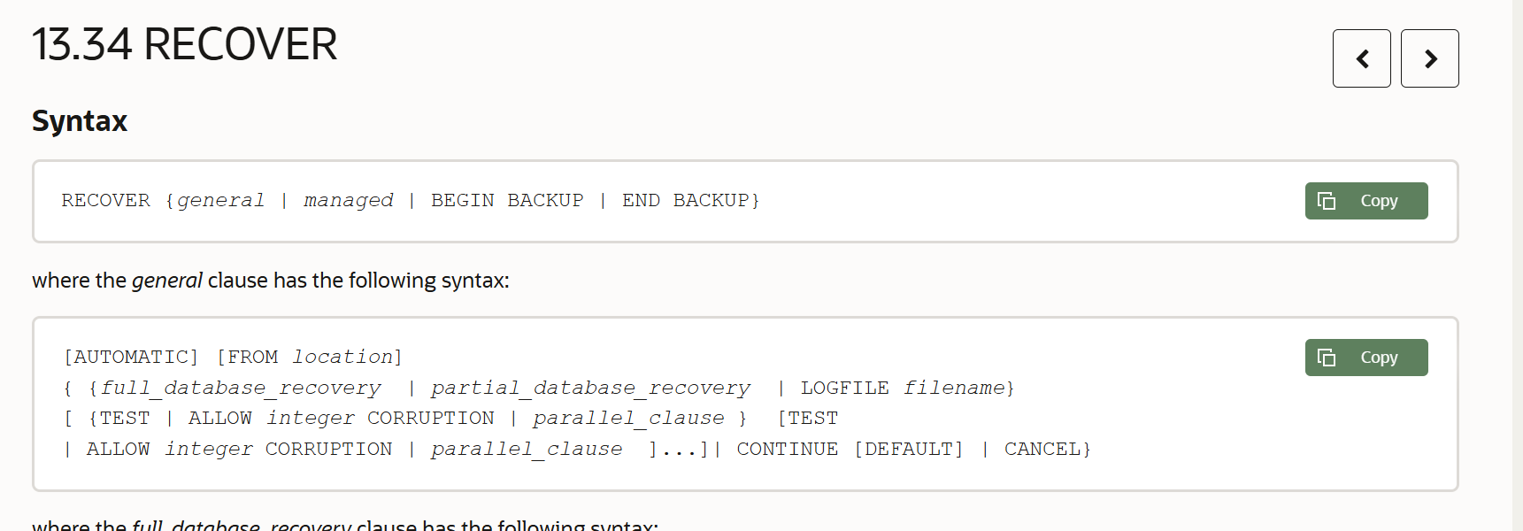Select 'managed' in the RECOVER code line
Screen dimensions: 1523x531
click(349, 201)
